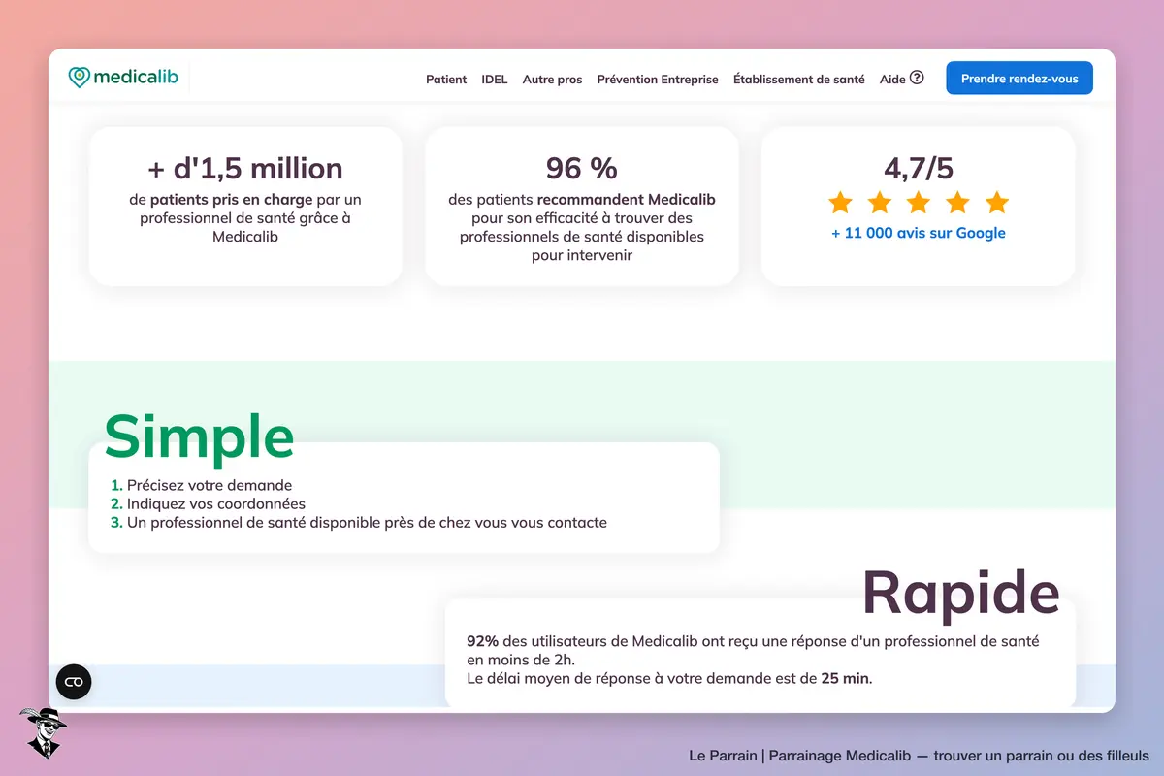
Task: Click the 'Un professionnel de santé disponible' step
Action: pos(367,522)
